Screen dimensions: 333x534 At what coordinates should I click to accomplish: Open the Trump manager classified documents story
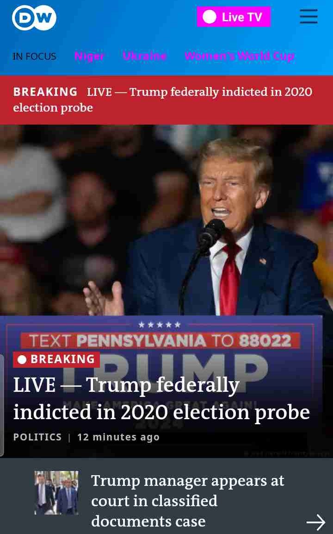[187, 501]
